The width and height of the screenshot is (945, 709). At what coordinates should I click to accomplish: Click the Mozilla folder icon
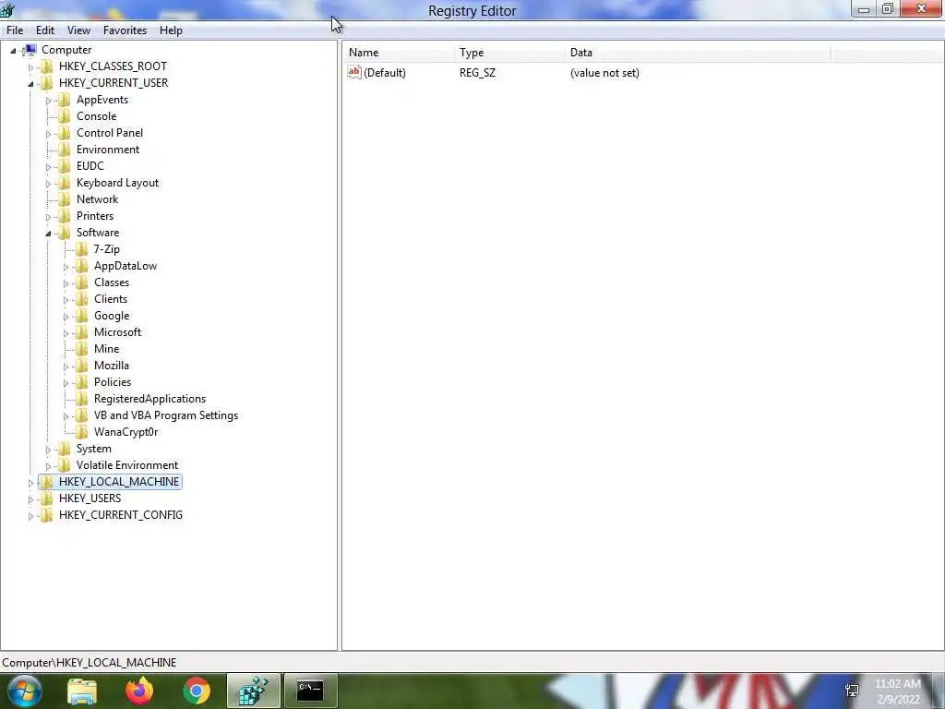coord(81,366)
